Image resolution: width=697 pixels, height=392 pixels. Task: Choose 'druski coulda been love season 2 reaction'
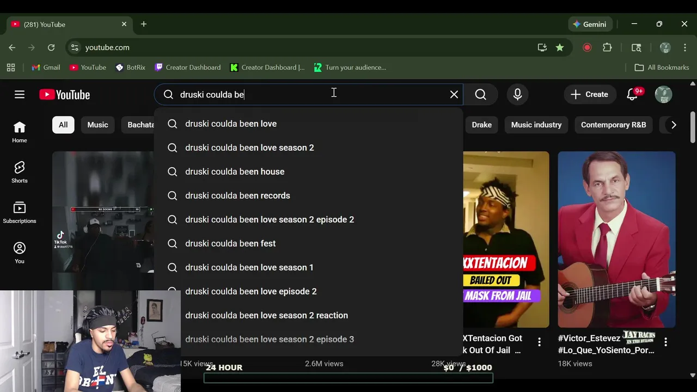tap(309, 315)
